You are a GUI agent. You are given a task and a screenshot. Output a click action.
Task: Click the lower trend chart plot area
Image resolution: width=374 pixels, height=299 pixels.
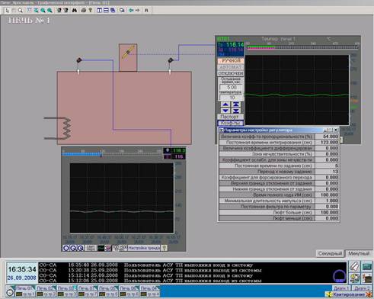122,198
